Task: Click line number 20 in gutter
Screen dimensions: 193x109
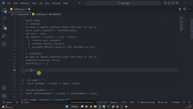Action: click(x=14, y=70)
